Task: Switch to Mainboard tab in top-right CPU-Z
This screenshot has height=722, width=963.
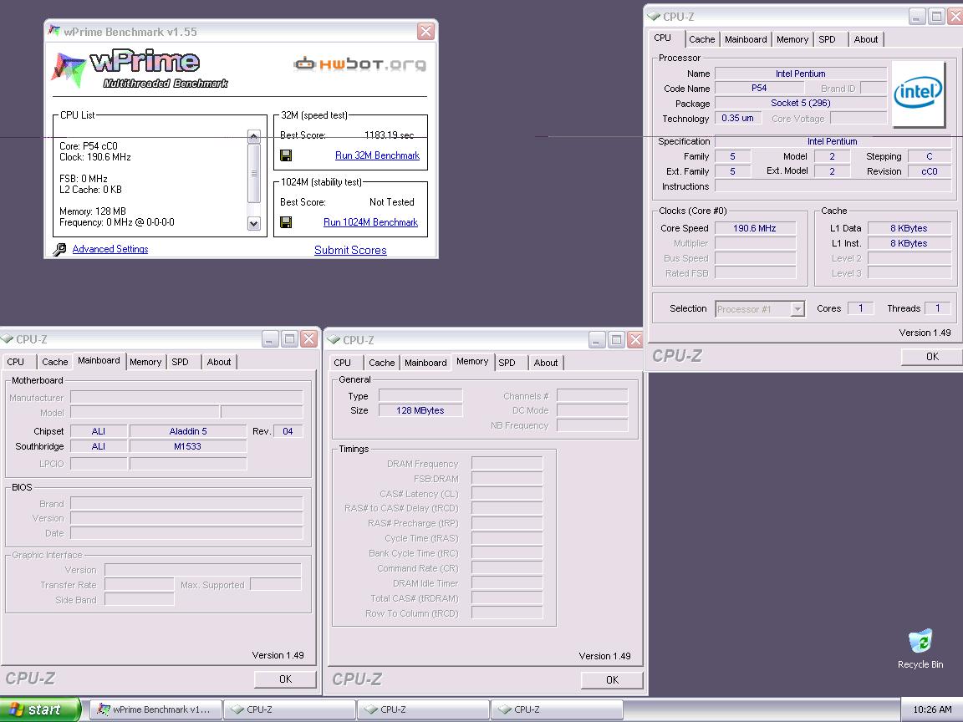Action: coord(745,39)
